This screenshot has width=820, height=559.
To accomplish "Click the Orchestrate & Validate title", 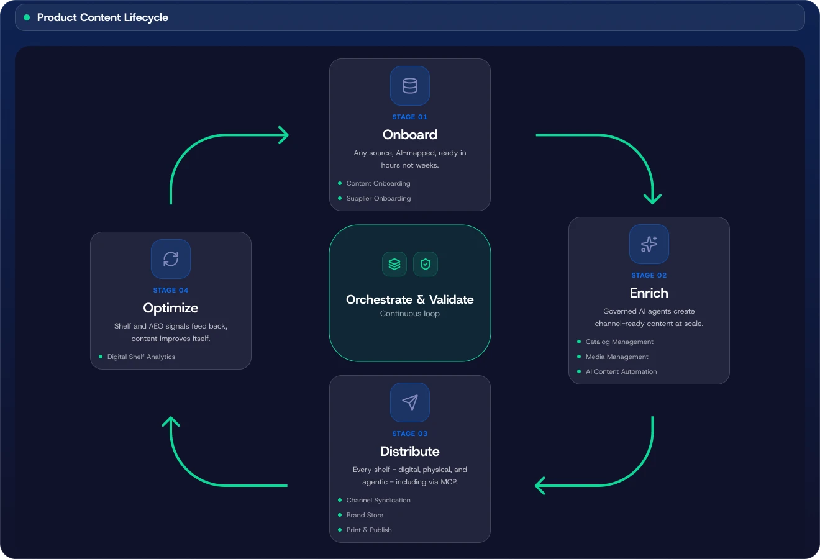I will [x=410, y=299].
